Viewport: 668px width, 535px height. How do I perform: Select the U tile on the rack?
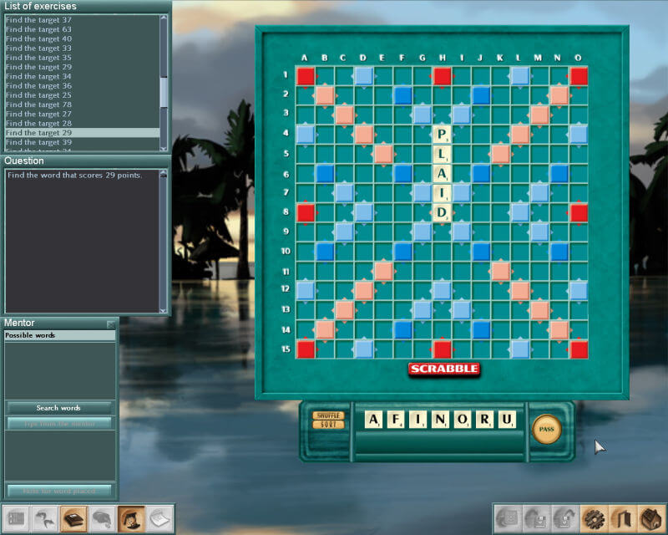[x=507, y=420]
